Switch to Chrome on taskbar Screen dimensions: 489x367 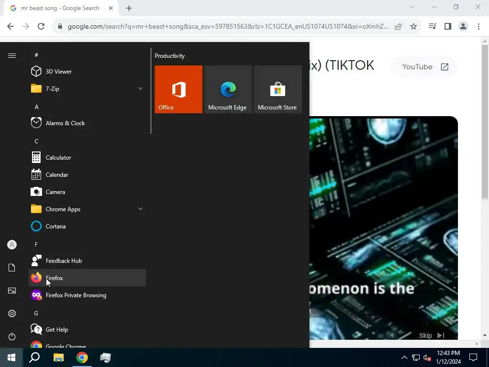[x=82, y=357]
